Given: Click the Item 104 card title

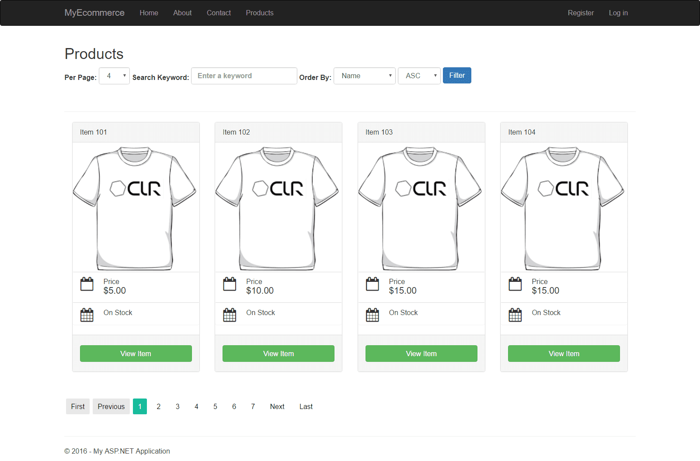Looking at the screenshot, I should click(x=522, y=132).
